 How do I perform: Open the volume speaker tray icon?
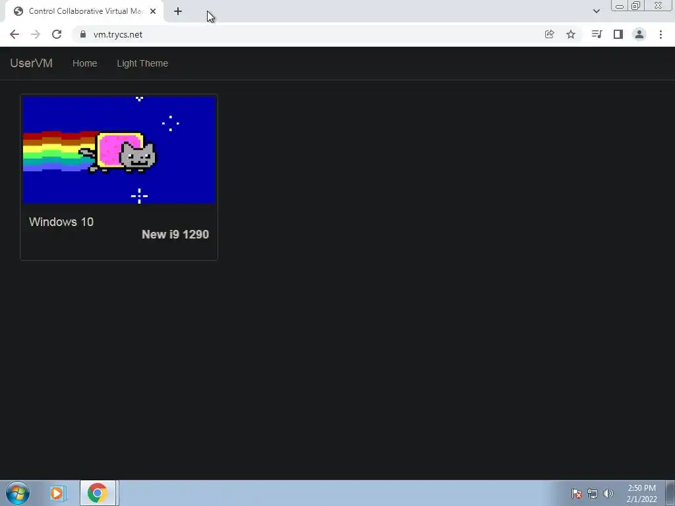pos(608,493)
